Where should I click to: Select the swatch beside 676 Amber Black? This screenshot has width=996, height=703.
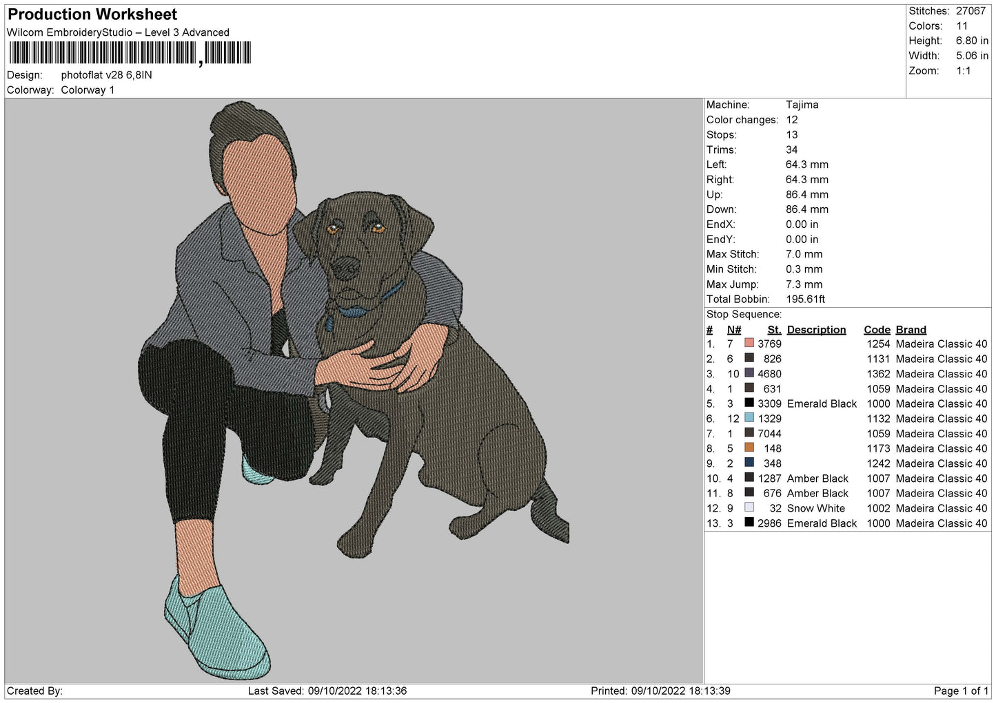tap(749, 492)
